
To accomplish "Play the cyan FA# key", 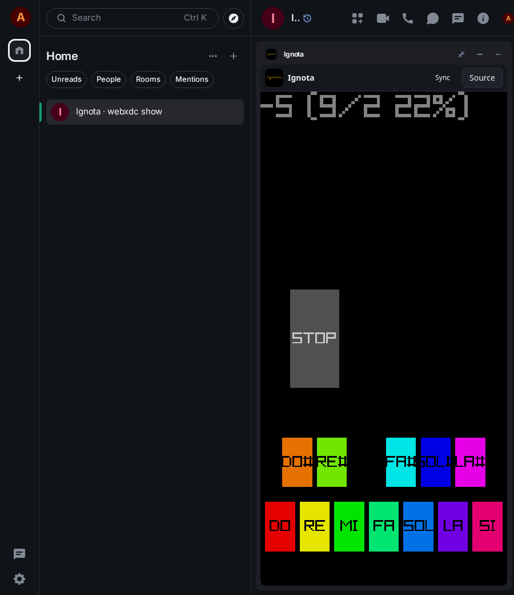I will tap(401, 462).
